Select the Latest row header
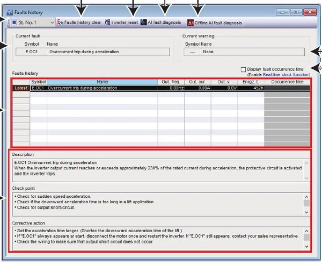This screenshot has width=322, height=265. (21, 88)
